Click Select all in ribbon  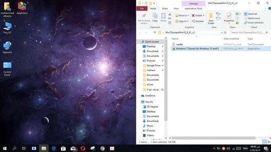[x=250, y=14]
